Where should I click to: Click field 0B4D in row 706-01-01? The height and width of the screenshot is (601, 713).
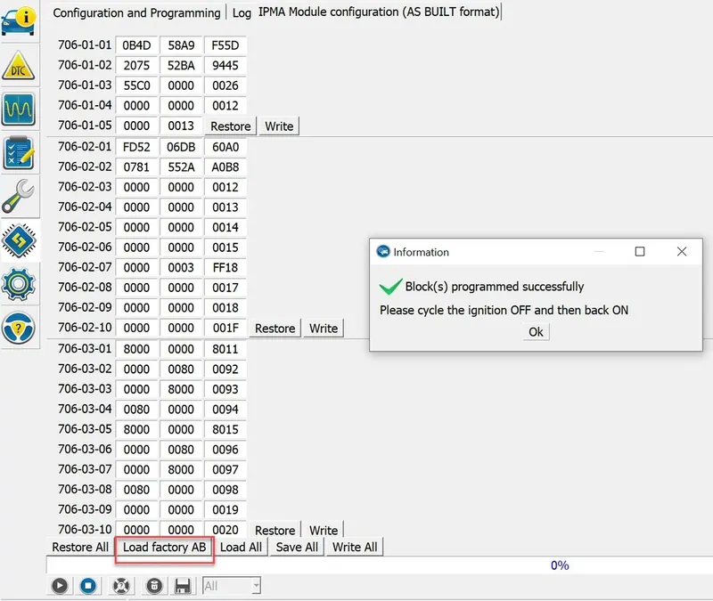click(x=136, y=45)
